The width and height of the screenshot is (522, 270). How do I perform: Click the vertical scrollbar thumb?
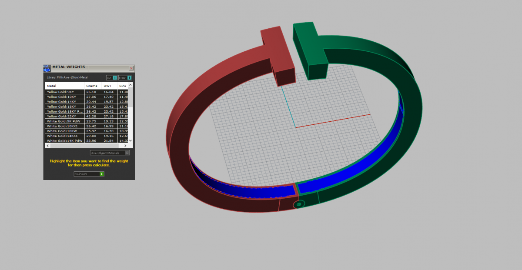pyautogui.click(x=130, y=97)
